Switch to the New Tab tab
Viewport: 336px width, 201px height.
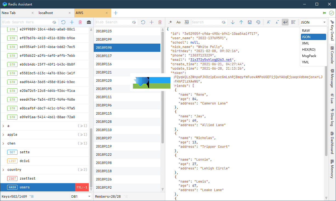[x=18, y=13]
